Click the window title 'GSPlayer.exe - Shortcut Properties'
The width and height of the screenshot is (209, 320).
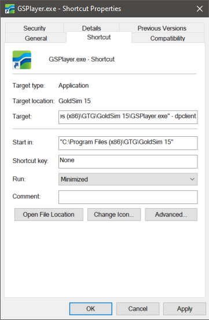pyautogui.click(x=69, y=9)
